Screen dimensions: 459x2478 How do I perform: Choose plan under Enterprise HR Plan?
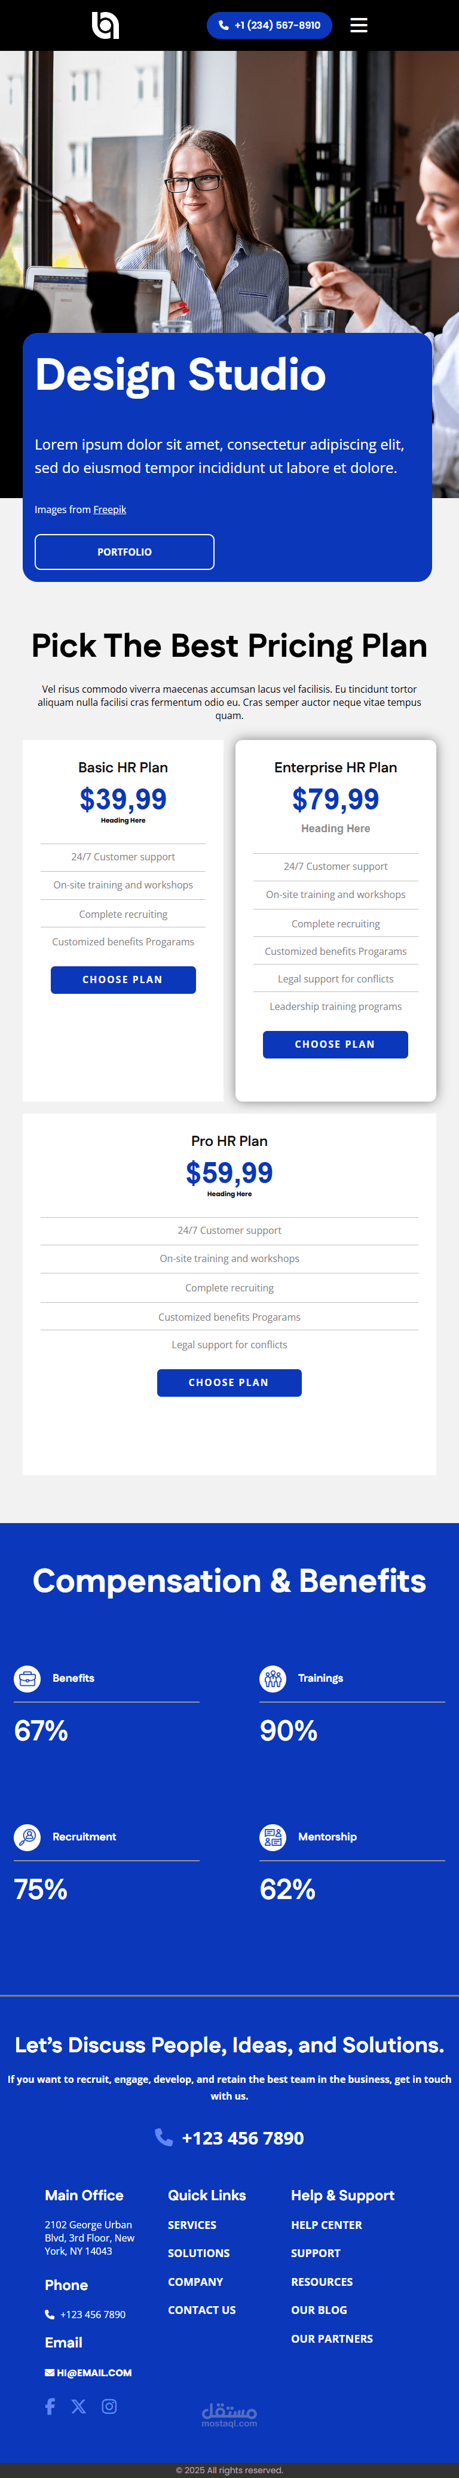(335, 1044)
